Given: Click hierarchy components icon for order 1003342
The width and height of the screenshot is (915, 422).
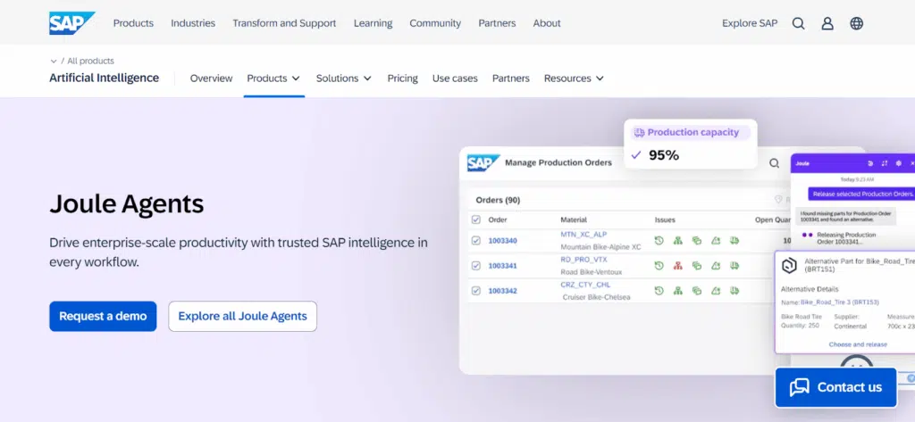Looking at the screenshot, I should [x=677, y=290].
